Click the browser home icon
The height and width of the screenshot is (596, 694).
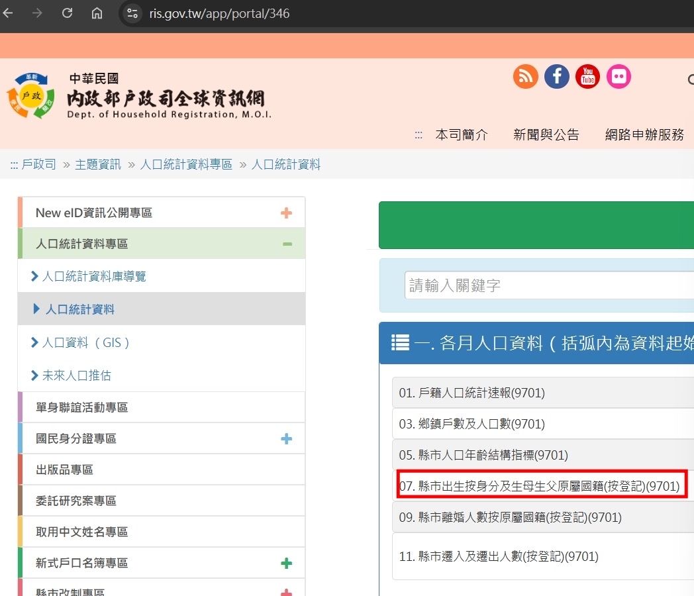pyautogui.click(x=97, y=13)
